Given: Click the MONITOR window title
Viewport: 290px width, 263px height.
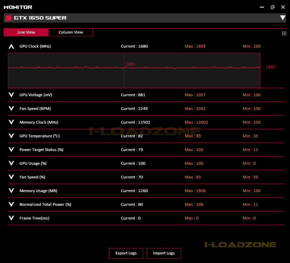Looking at the screenshot, I should 18,7.
